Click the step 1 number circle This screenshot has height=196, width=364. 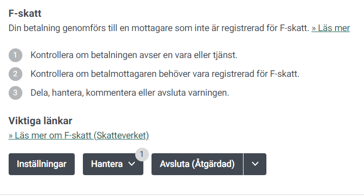[15, 55]
